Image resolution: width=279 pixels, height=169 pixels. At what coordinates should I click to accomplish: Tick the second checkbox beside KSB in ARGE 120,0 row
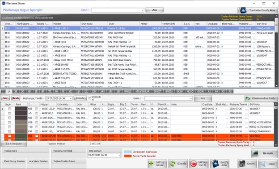[x=37, y=109]
